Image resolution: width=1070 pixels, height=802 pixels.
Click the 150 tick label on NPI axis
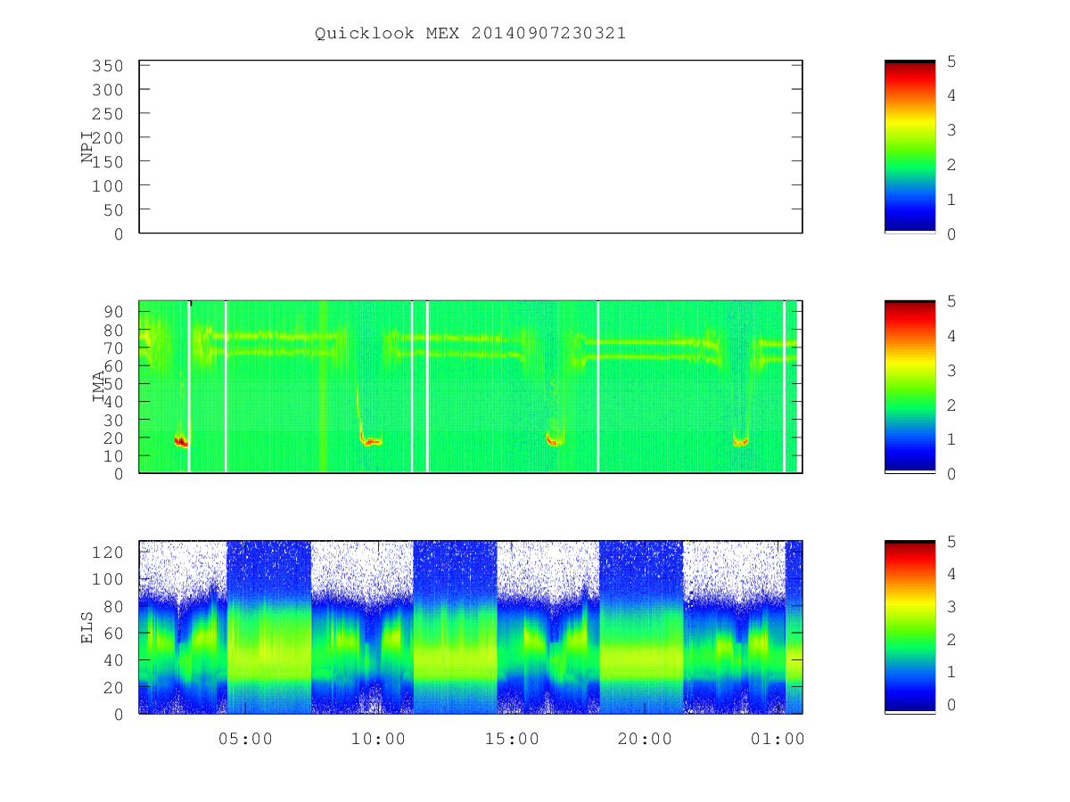coord(108,162)
